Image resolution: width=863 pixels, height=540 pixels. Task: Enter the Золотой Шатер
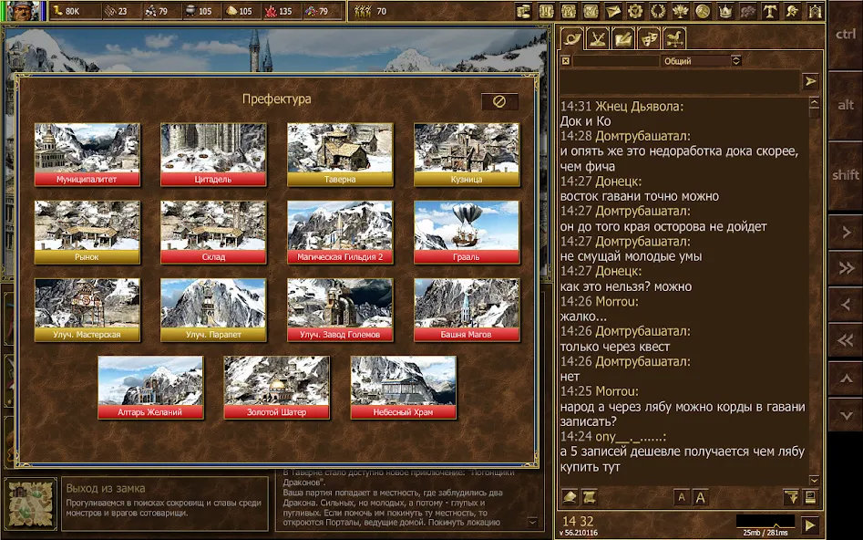(277, 388)
